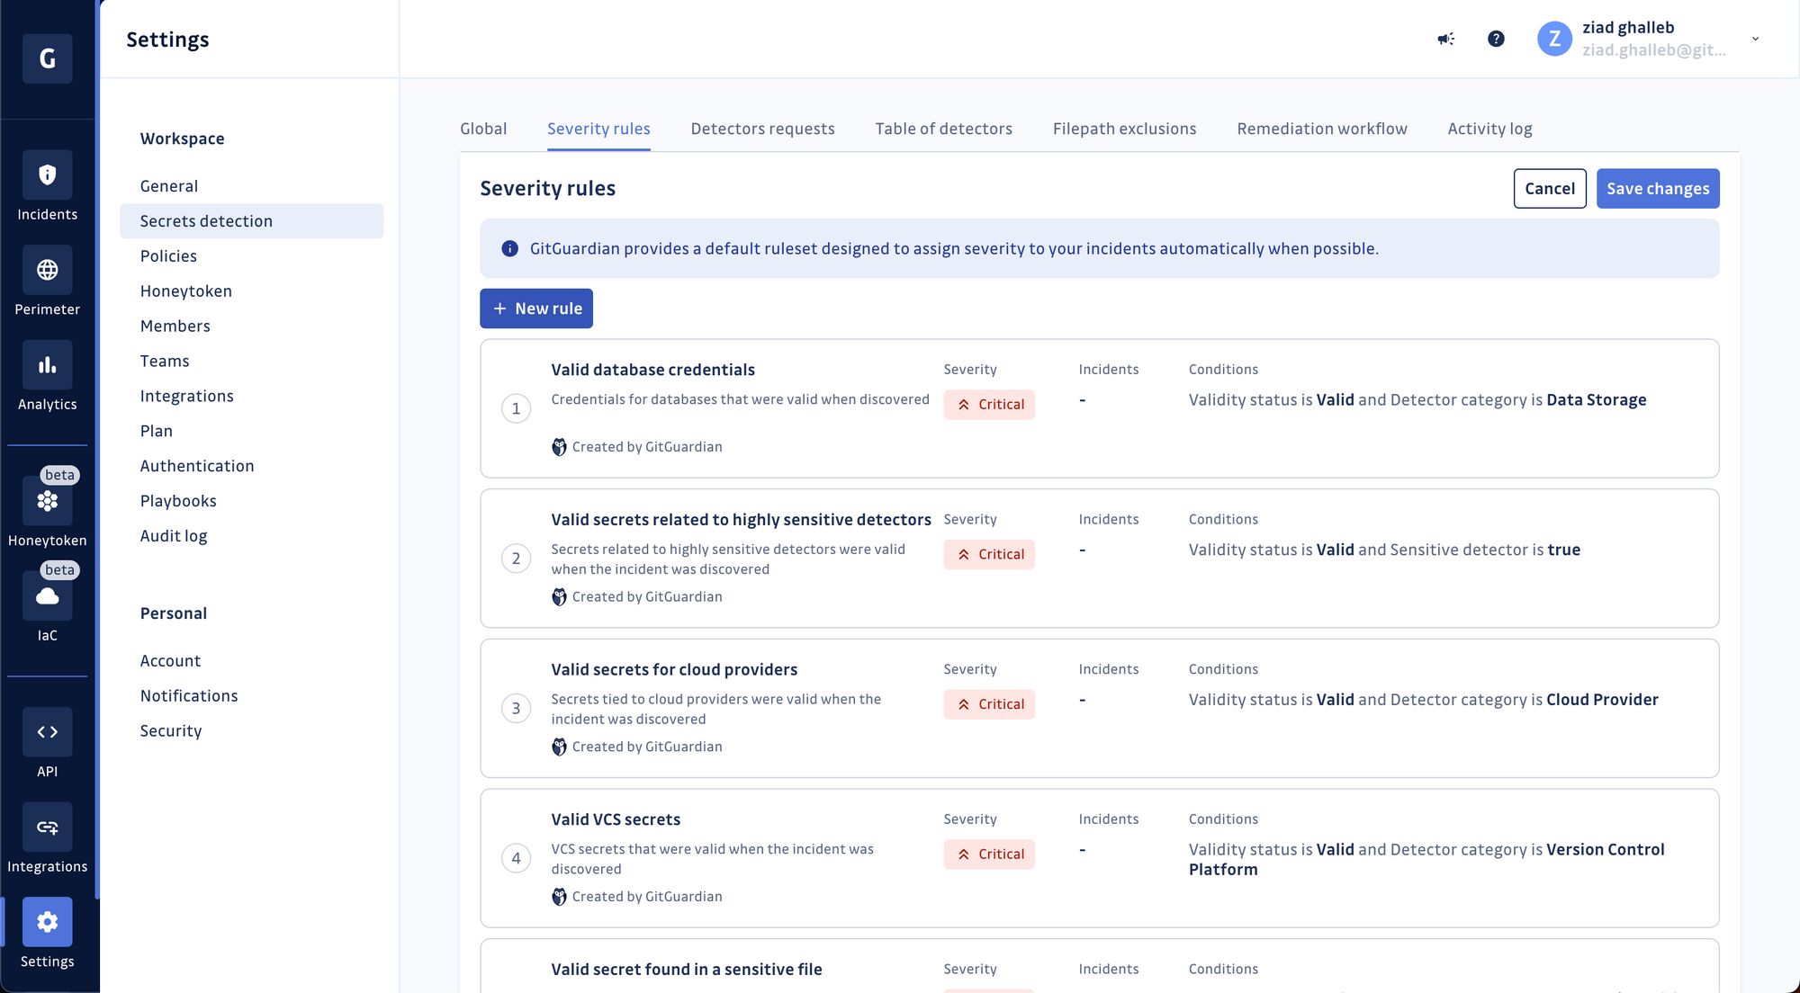Click Critical severity badge for cloud providers rule
Image resolution: width=1800 pixels, height=993 pixels.
point(989,704)
